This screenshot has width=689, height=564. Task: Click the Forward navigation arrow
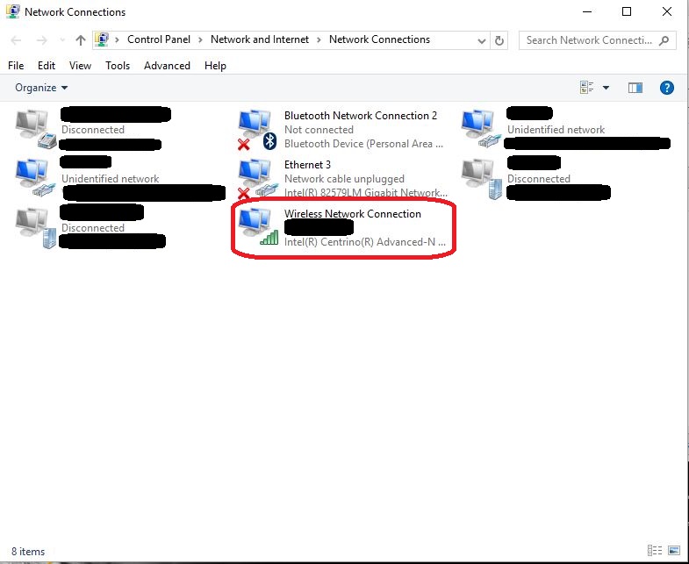(x=41, y=40)
